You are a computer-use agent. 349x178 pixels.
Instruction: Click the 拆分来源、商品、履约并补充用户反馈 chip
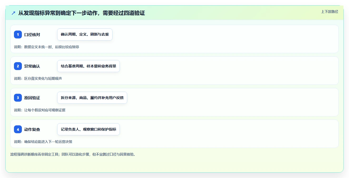[92, 98]
